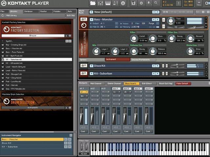Switch to the Monitor tab
210x157 pixels.
coord(46,11)
